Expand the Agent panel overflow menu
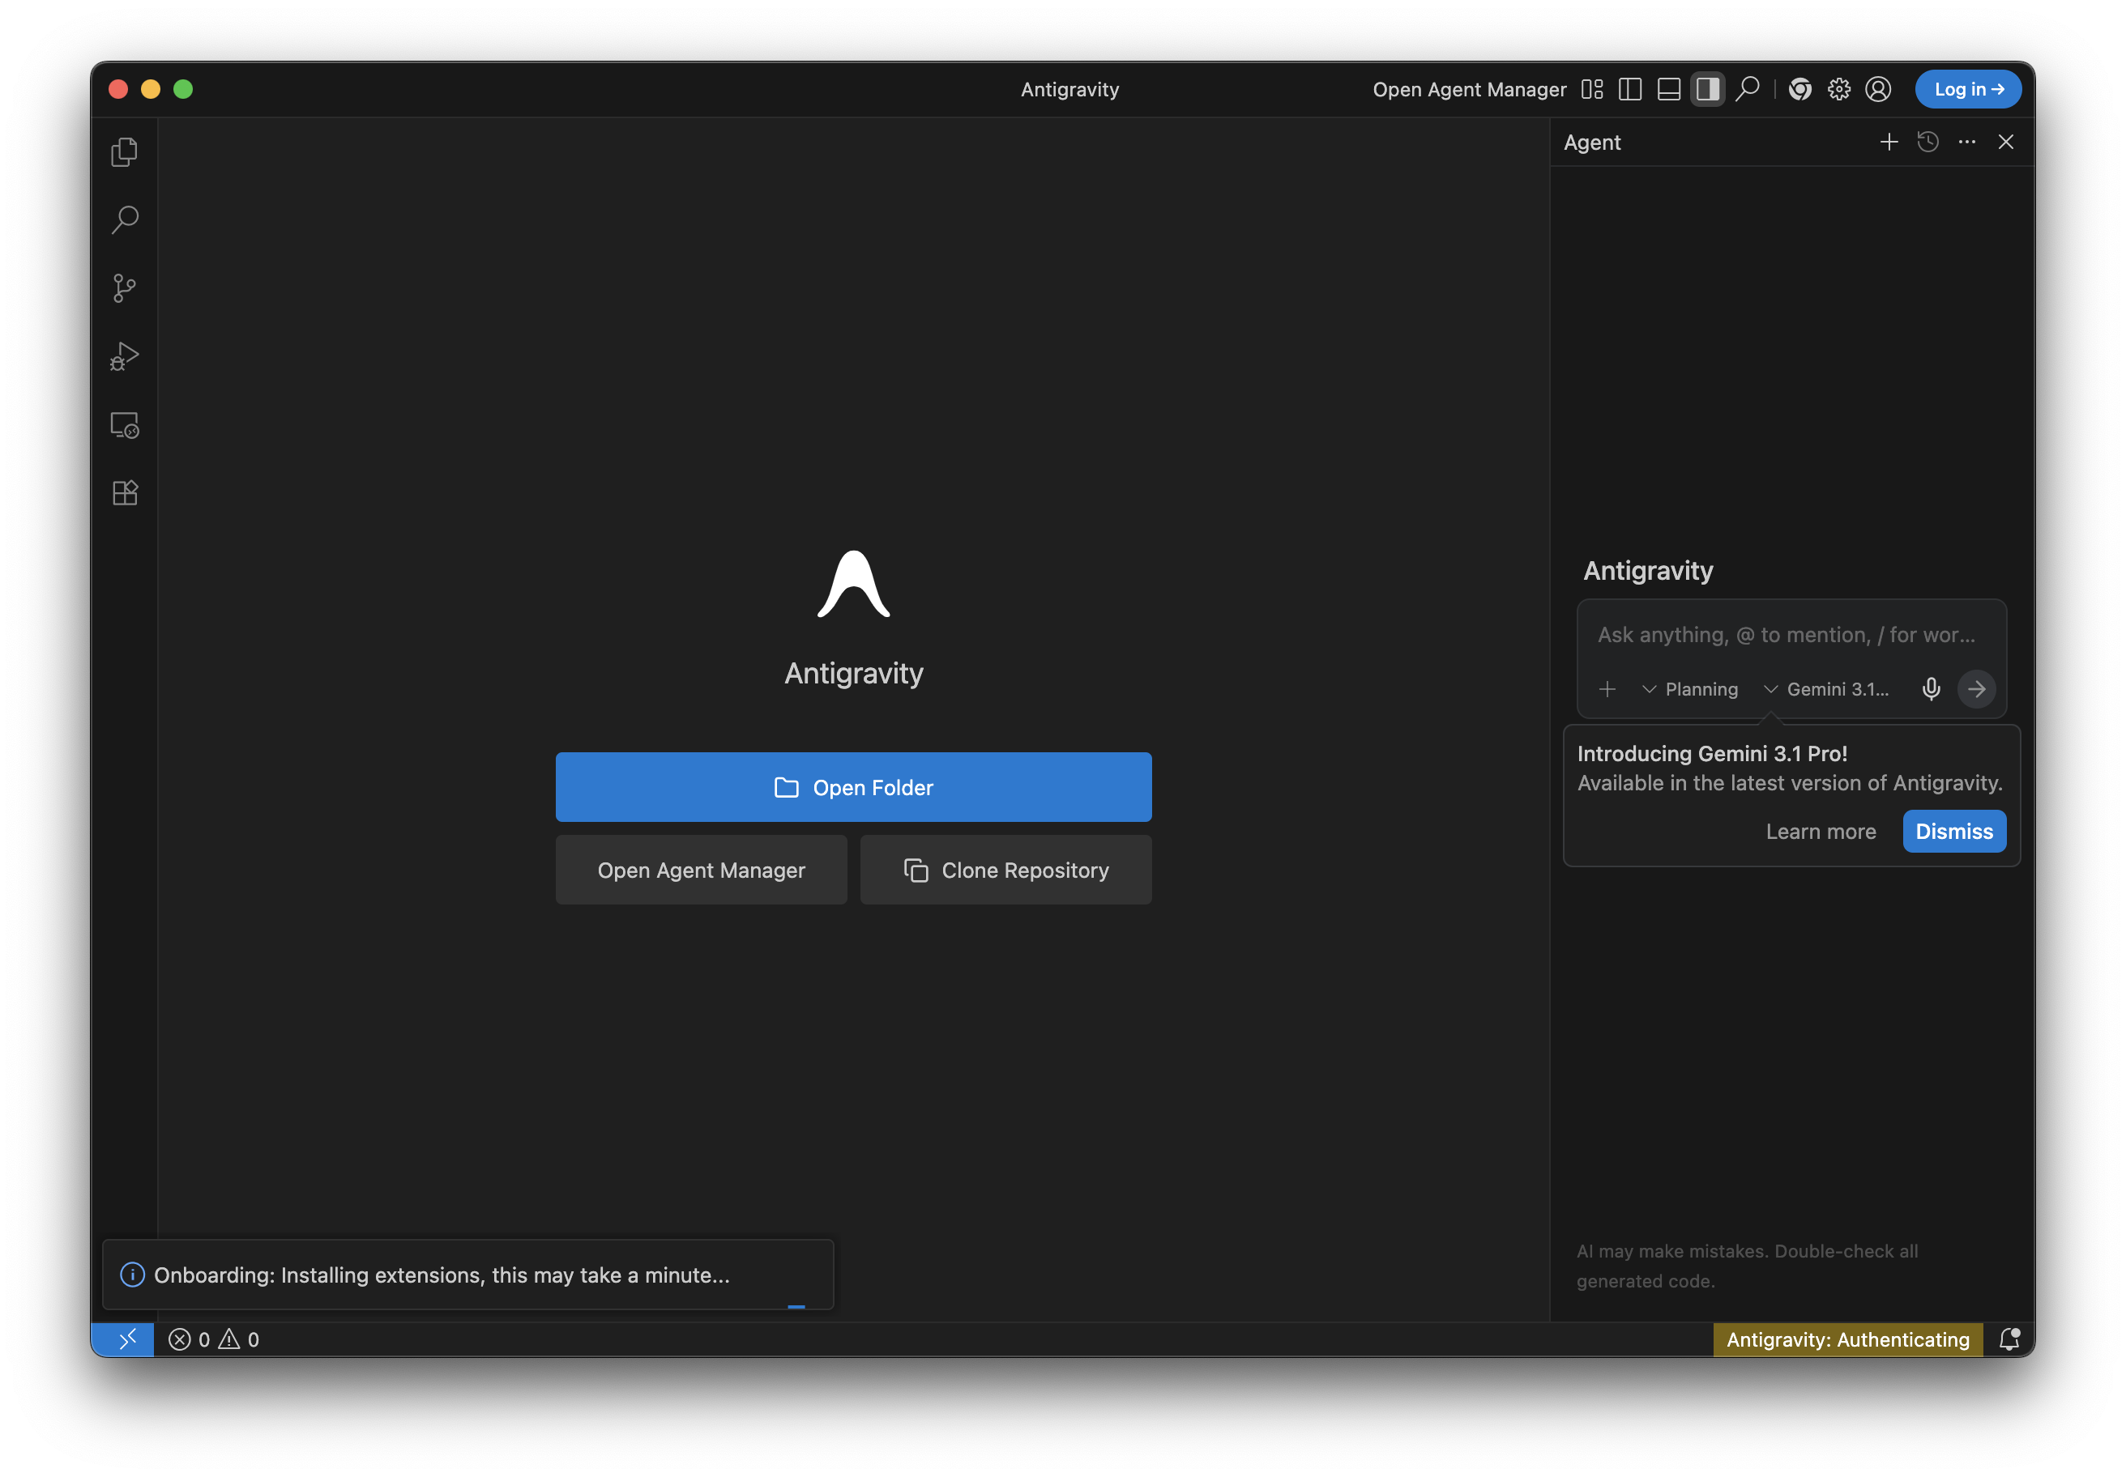2126x1477 pixels. 1966,142
